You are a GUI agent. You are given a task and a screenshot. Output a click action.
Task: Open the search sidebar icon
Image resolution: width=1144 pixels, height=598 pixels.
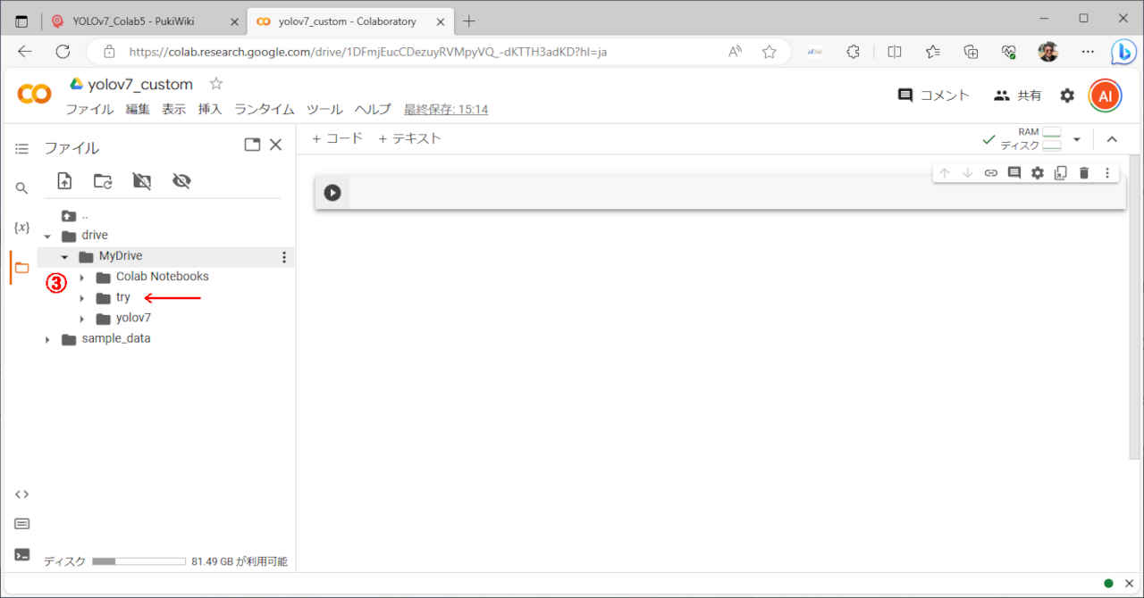(x=21, y=188)
